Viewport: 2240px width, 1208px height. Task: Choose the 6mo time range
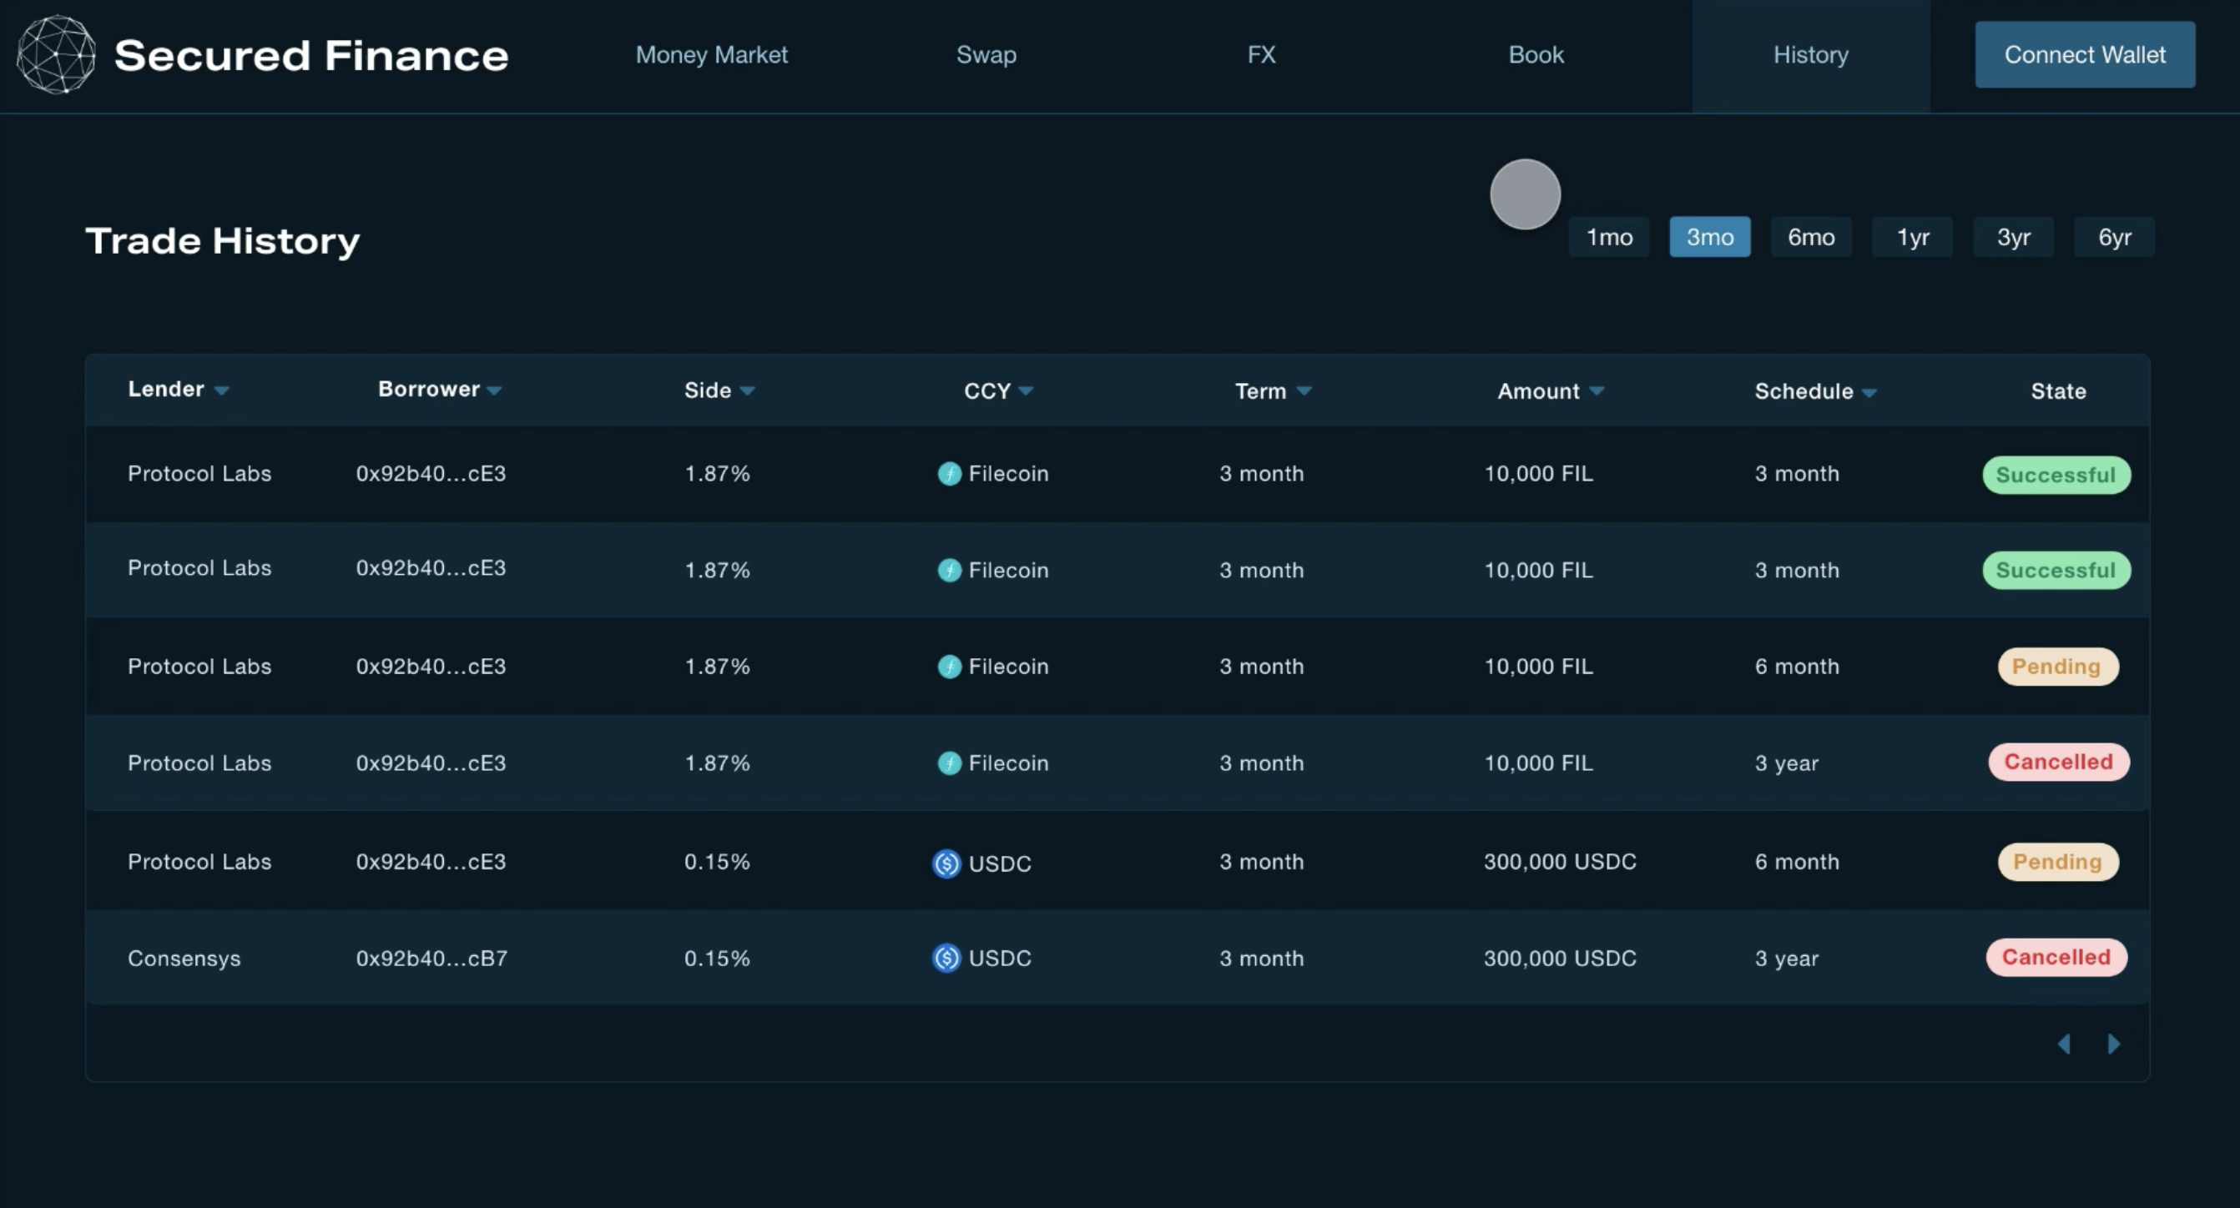(x=1811, y=237)
